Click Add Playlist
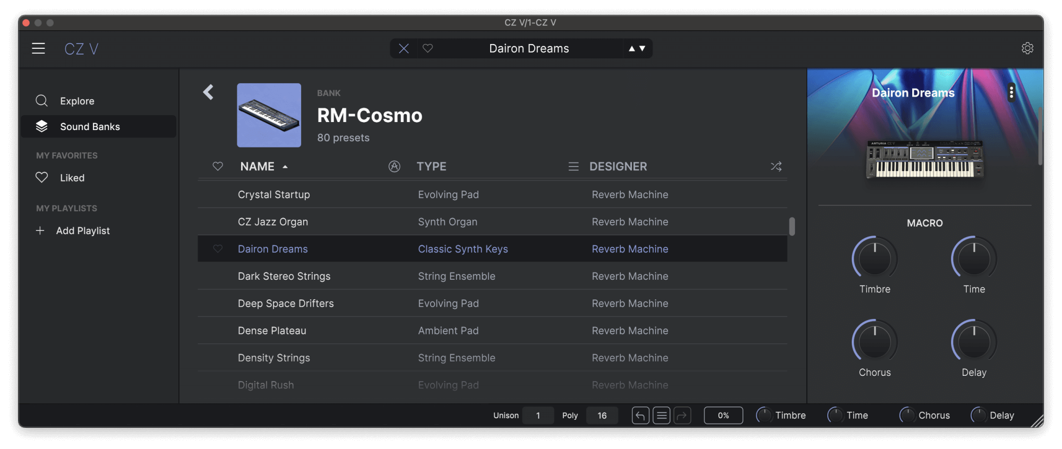 coord(82,231)
